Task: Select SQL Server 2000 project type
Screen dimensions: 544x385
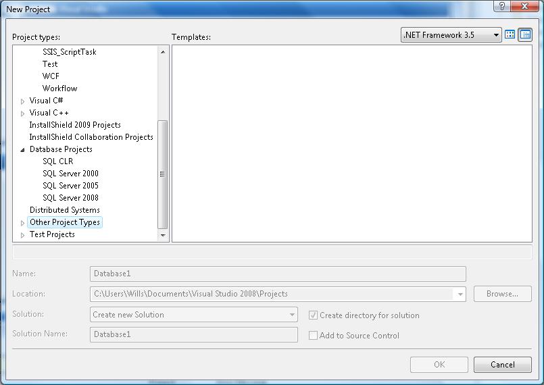Action: pos(70,174)
